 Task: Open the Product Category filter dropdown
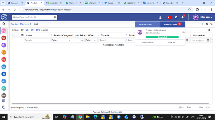pos(62,40)
